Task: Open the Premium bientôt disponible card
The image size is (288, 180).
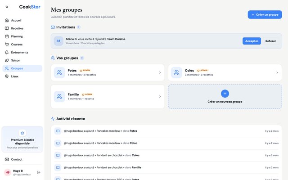Action: (22, 139)
